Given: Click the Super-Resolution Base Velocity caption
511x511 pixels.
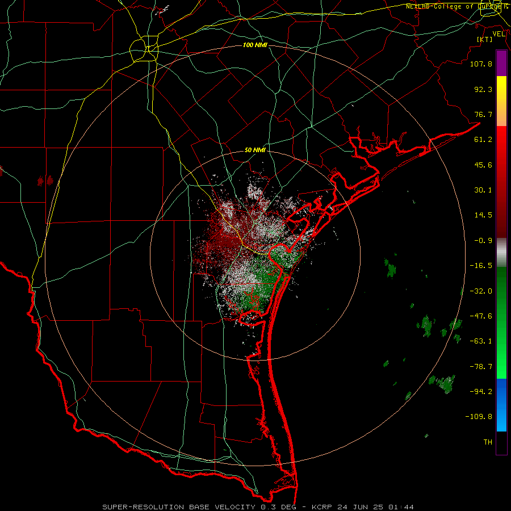Looking at the screenshot, I should (258, 507).
